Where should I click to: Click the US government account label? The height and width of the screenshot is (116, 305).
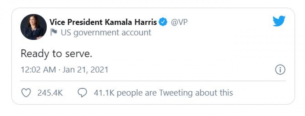pyautogui.click(x=106, y=32)
